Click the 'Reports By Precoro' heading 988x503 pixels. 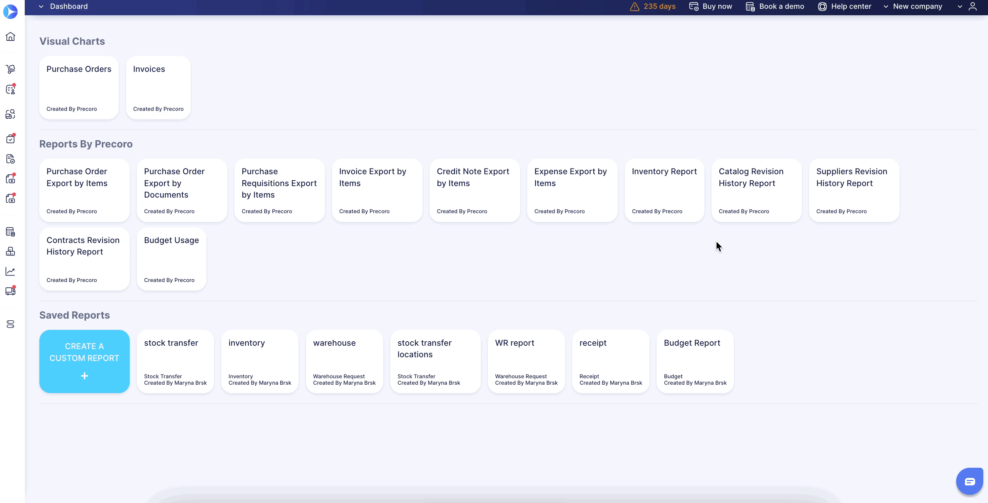pyautogui.click(x=86, y=144)
